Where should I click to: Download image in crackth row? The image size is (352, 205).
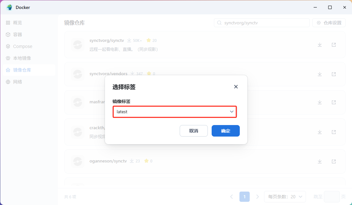click(x=320, y=132)
